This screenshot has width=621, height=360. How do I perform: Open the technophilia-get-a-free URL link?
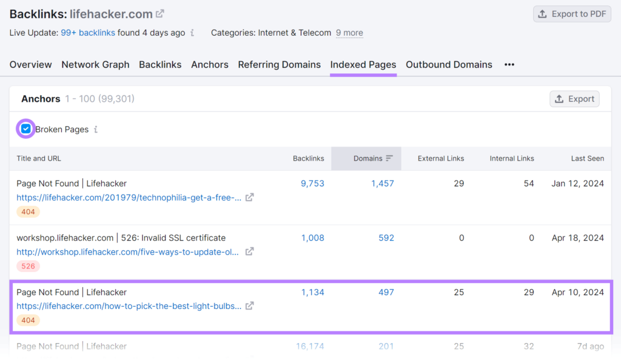pos(129,198)
